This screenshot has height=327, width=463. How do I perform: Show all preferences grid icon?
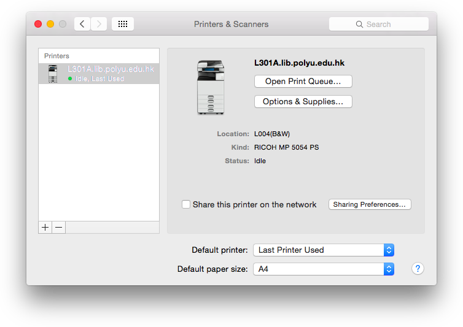coord(123,24)
